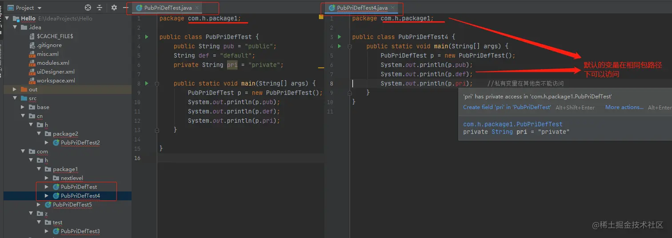Select PubPriDefTest class under package1 in tree
Screen dimensions: 672x238
click(79, 187)
